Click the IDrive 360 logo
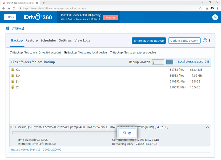 tap(38, 17)
